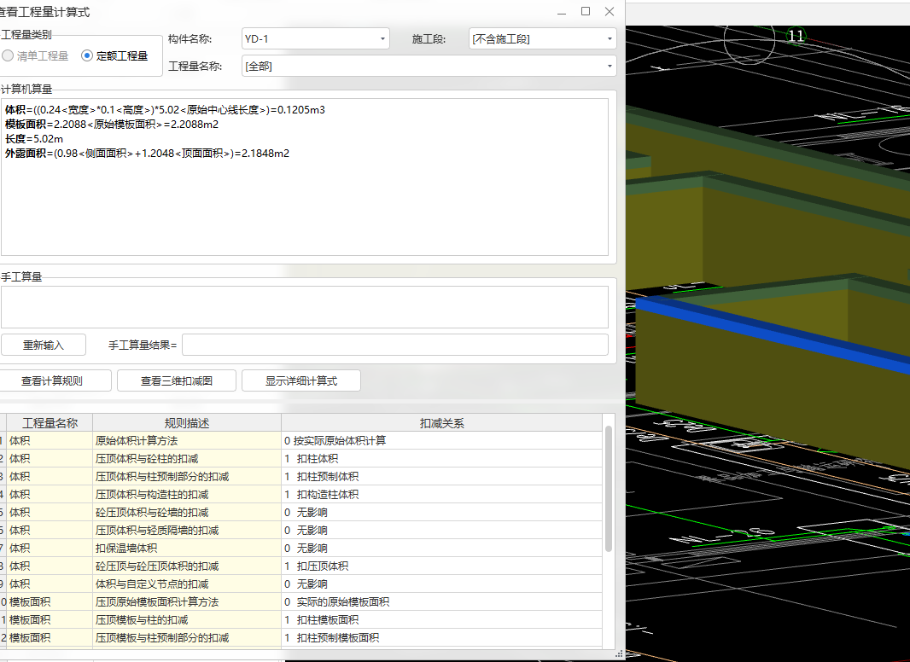Open the 构件名称 YD-1 dropdown

(316, 39)
